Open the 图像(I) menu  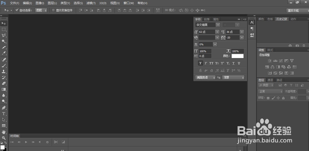coord(40,3)
